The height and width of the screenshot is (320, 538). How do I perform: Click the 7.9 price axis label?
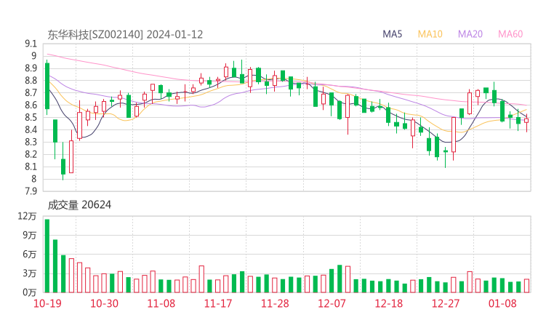click(31, 191)
